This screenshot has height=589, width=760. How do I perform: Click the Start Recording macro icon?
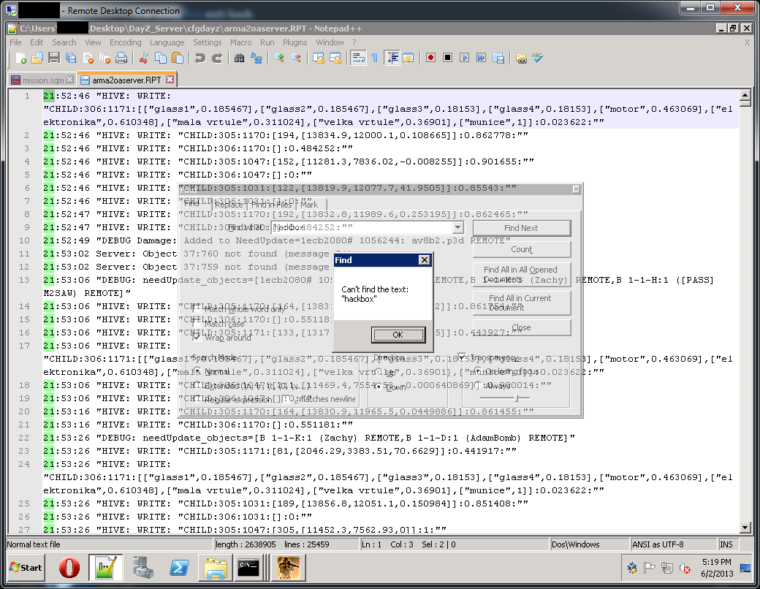[430, 58]
